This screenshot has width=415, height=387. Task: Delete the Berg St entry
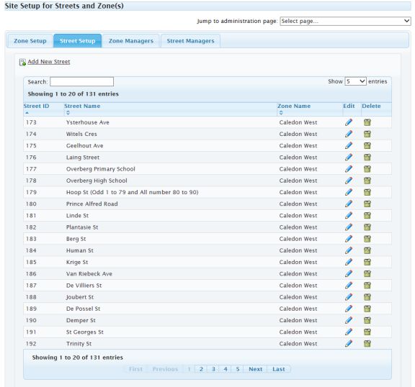[x=367, y=239]
